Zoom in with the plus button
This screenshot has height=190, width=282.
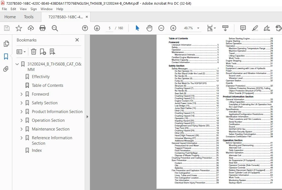pyautogui.click(x=173, y=28)
